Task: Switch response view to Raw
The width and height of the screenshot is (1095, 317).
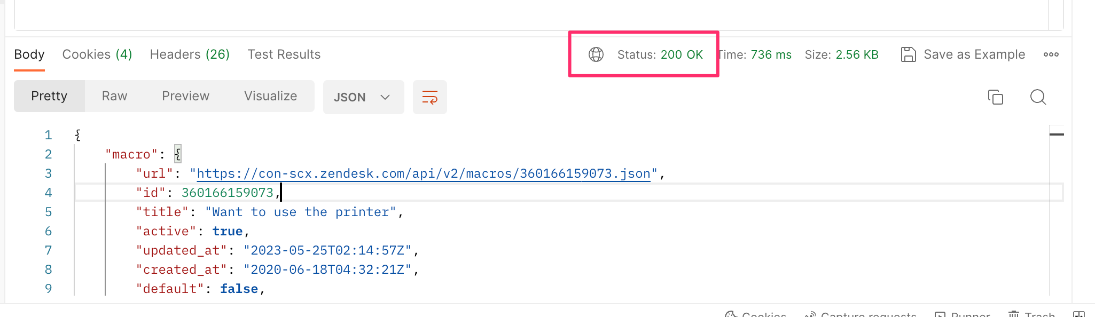Action: 114,96
